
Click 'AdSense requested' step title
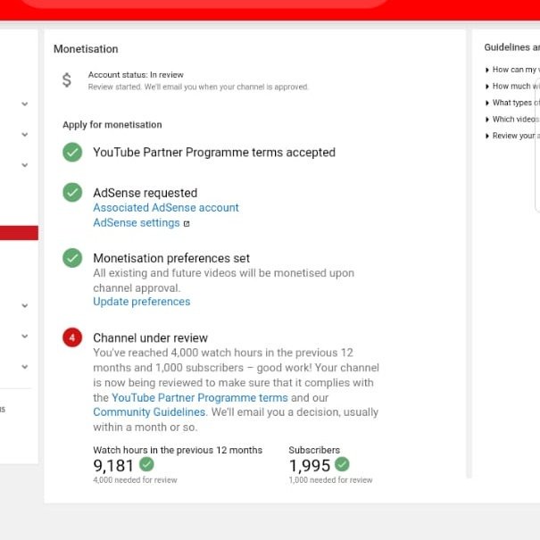(145, 193)
